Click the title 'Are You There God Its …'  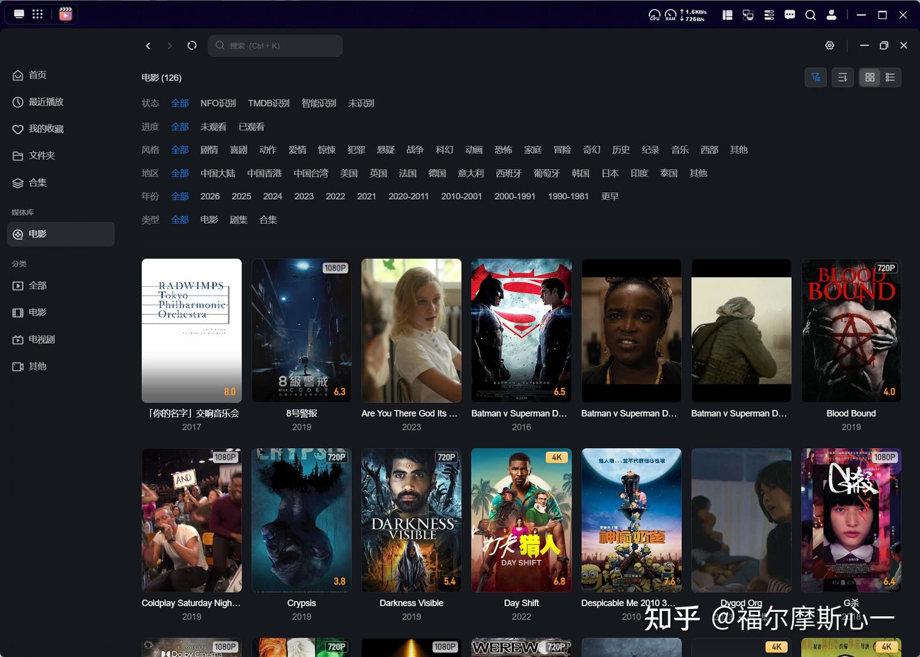[410, 414]
